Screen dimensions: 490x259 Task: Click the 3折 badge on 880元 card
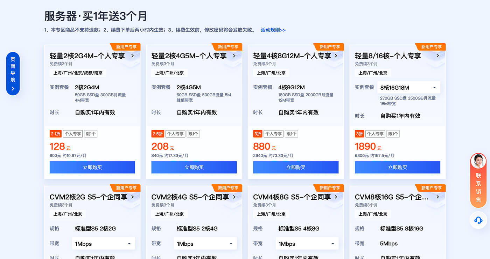point(258,134)
